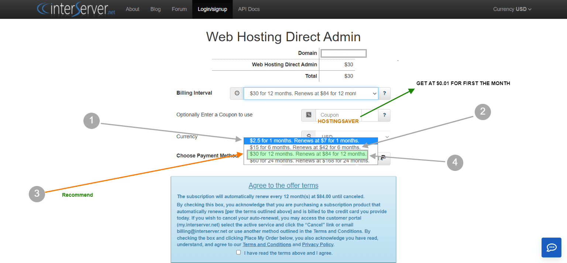Image resolution: width=567 pixels, height=263 pixels.
Task: Open the Privacy Policy link
Action: coord(318,245)
